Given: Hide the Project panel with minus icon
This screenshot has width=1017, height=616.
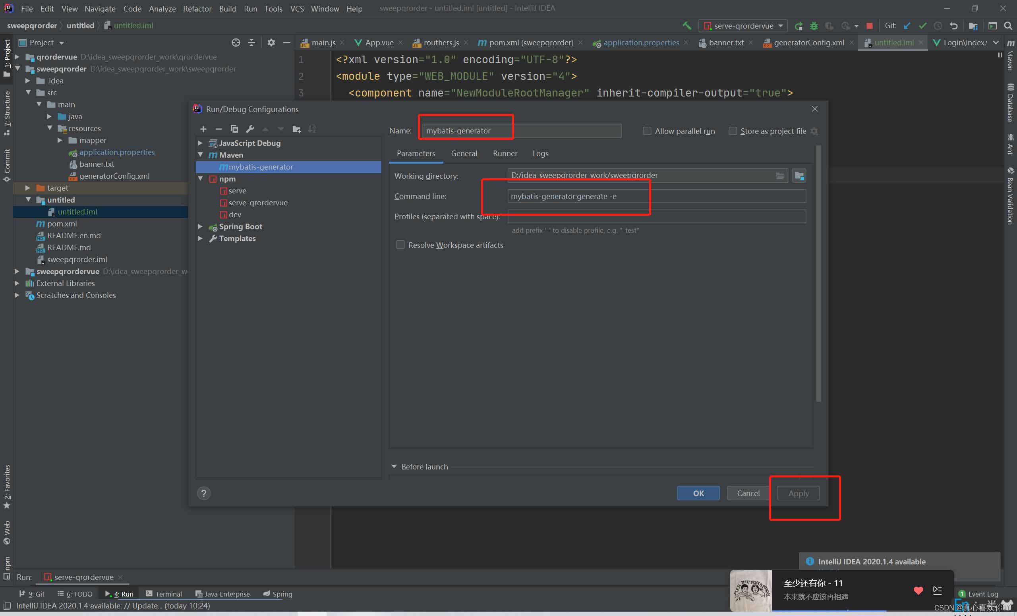Looking at the screenshot, I should point(286,42).
